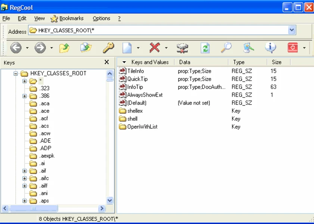Select the InfoTip value entry
This screenshot has height=224, width=314.
point(135,87)
